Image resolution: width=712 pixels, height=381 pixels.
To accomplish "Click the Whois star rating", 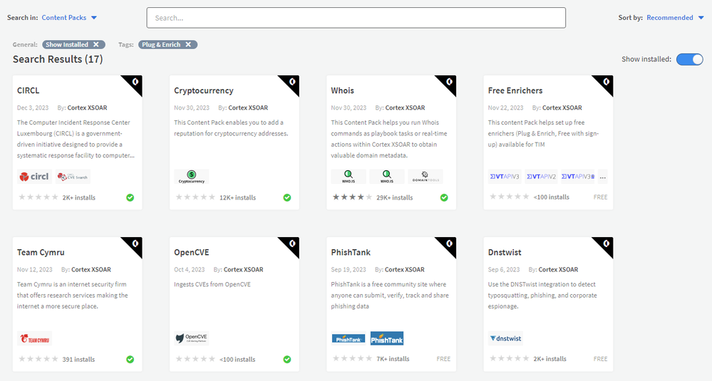I will pos(351,197).
